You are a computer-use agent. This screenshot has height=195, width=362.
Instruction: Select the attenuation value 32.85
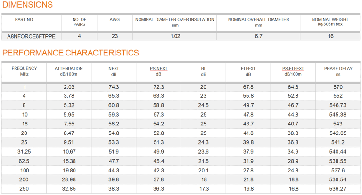pyautogui.click(x=69, y=188)
